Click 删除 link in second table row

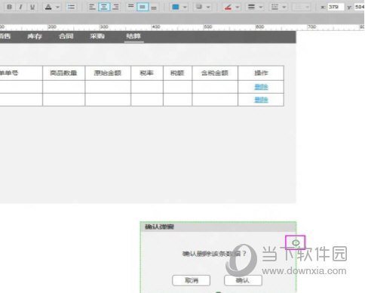point(261,100)
